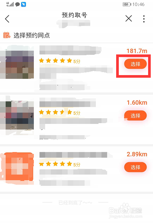The height and width of the screenshot is (223, 153).
Task: Tap the blue app notification icon in status bar
Action: coord(24,5)
